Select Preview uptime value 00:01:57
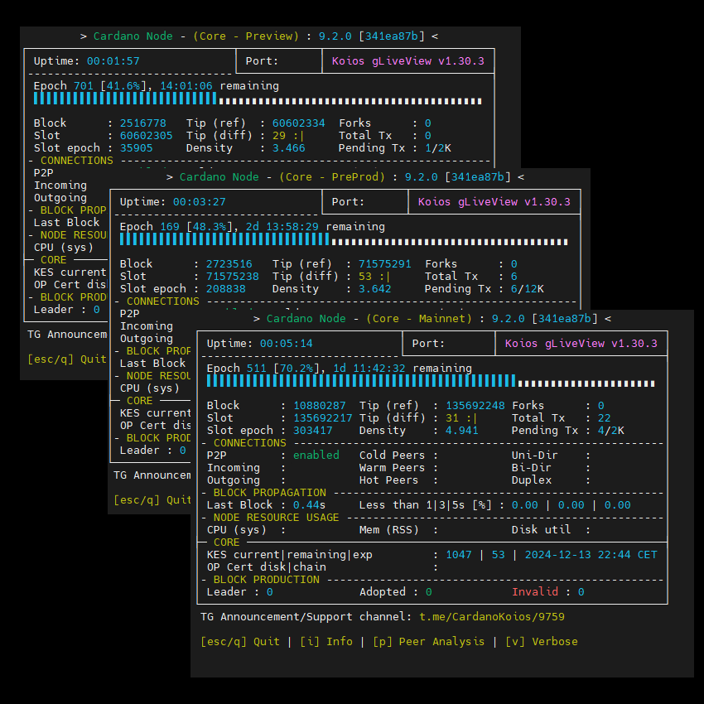Viewport: 704px width, 704px height. point(113,61)
